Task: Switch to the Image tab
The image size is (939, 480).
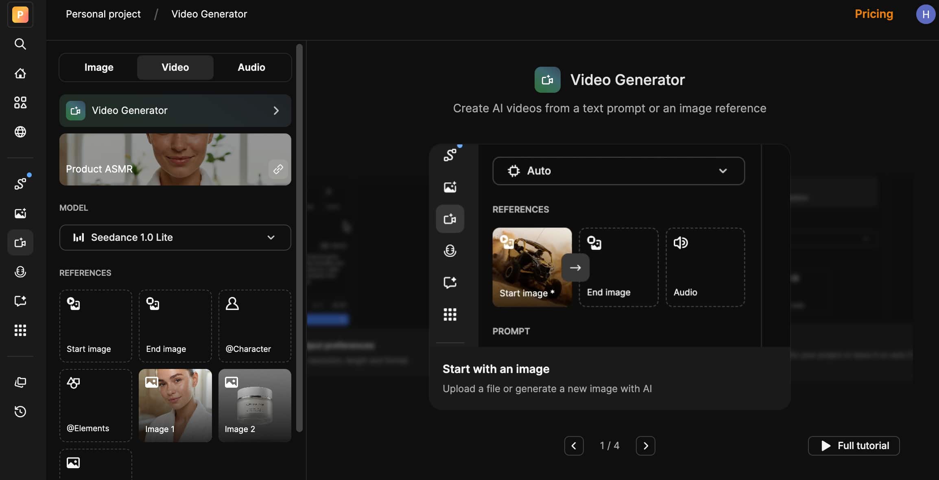Action: (99, 68)
